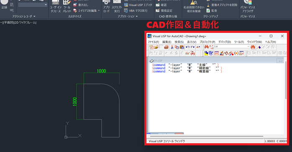
Task: Click the 平面図 view control label
Action: [x=9, y=22]
